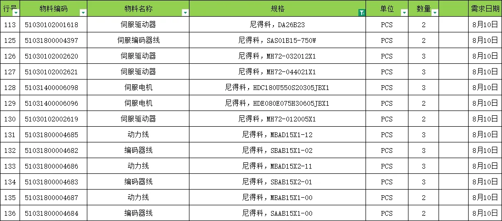Select 编码器线 cell in row 132
502x221 pixels.
point(138,150)
